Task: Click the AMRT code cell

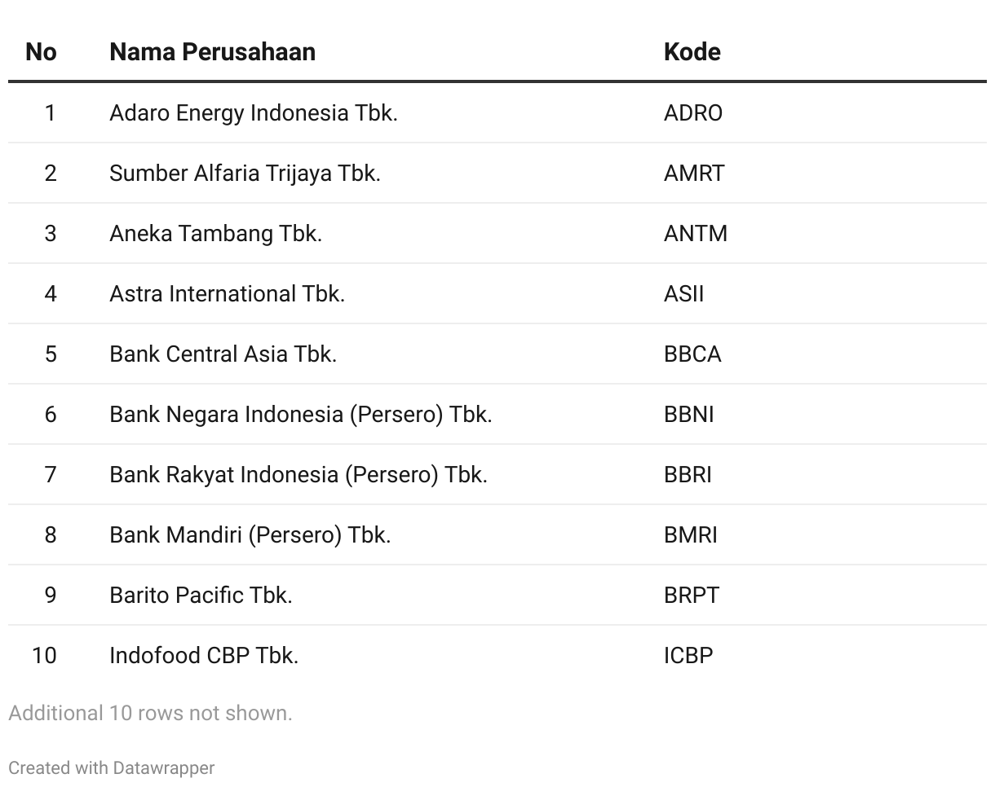Action: coord(693,173)
